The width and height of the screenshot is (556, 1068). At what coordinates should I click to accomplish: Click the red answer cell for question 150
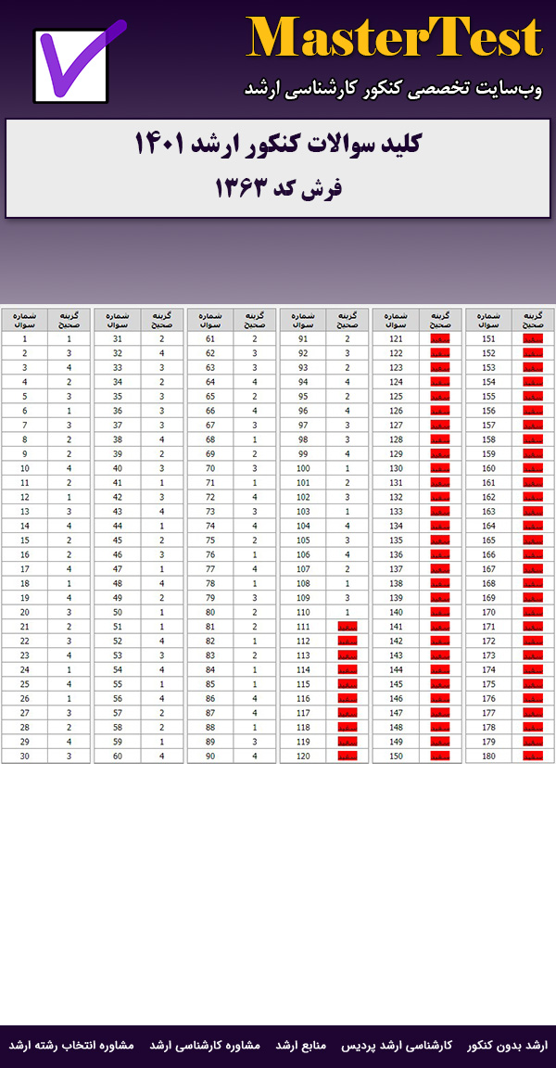pos(440,756)
